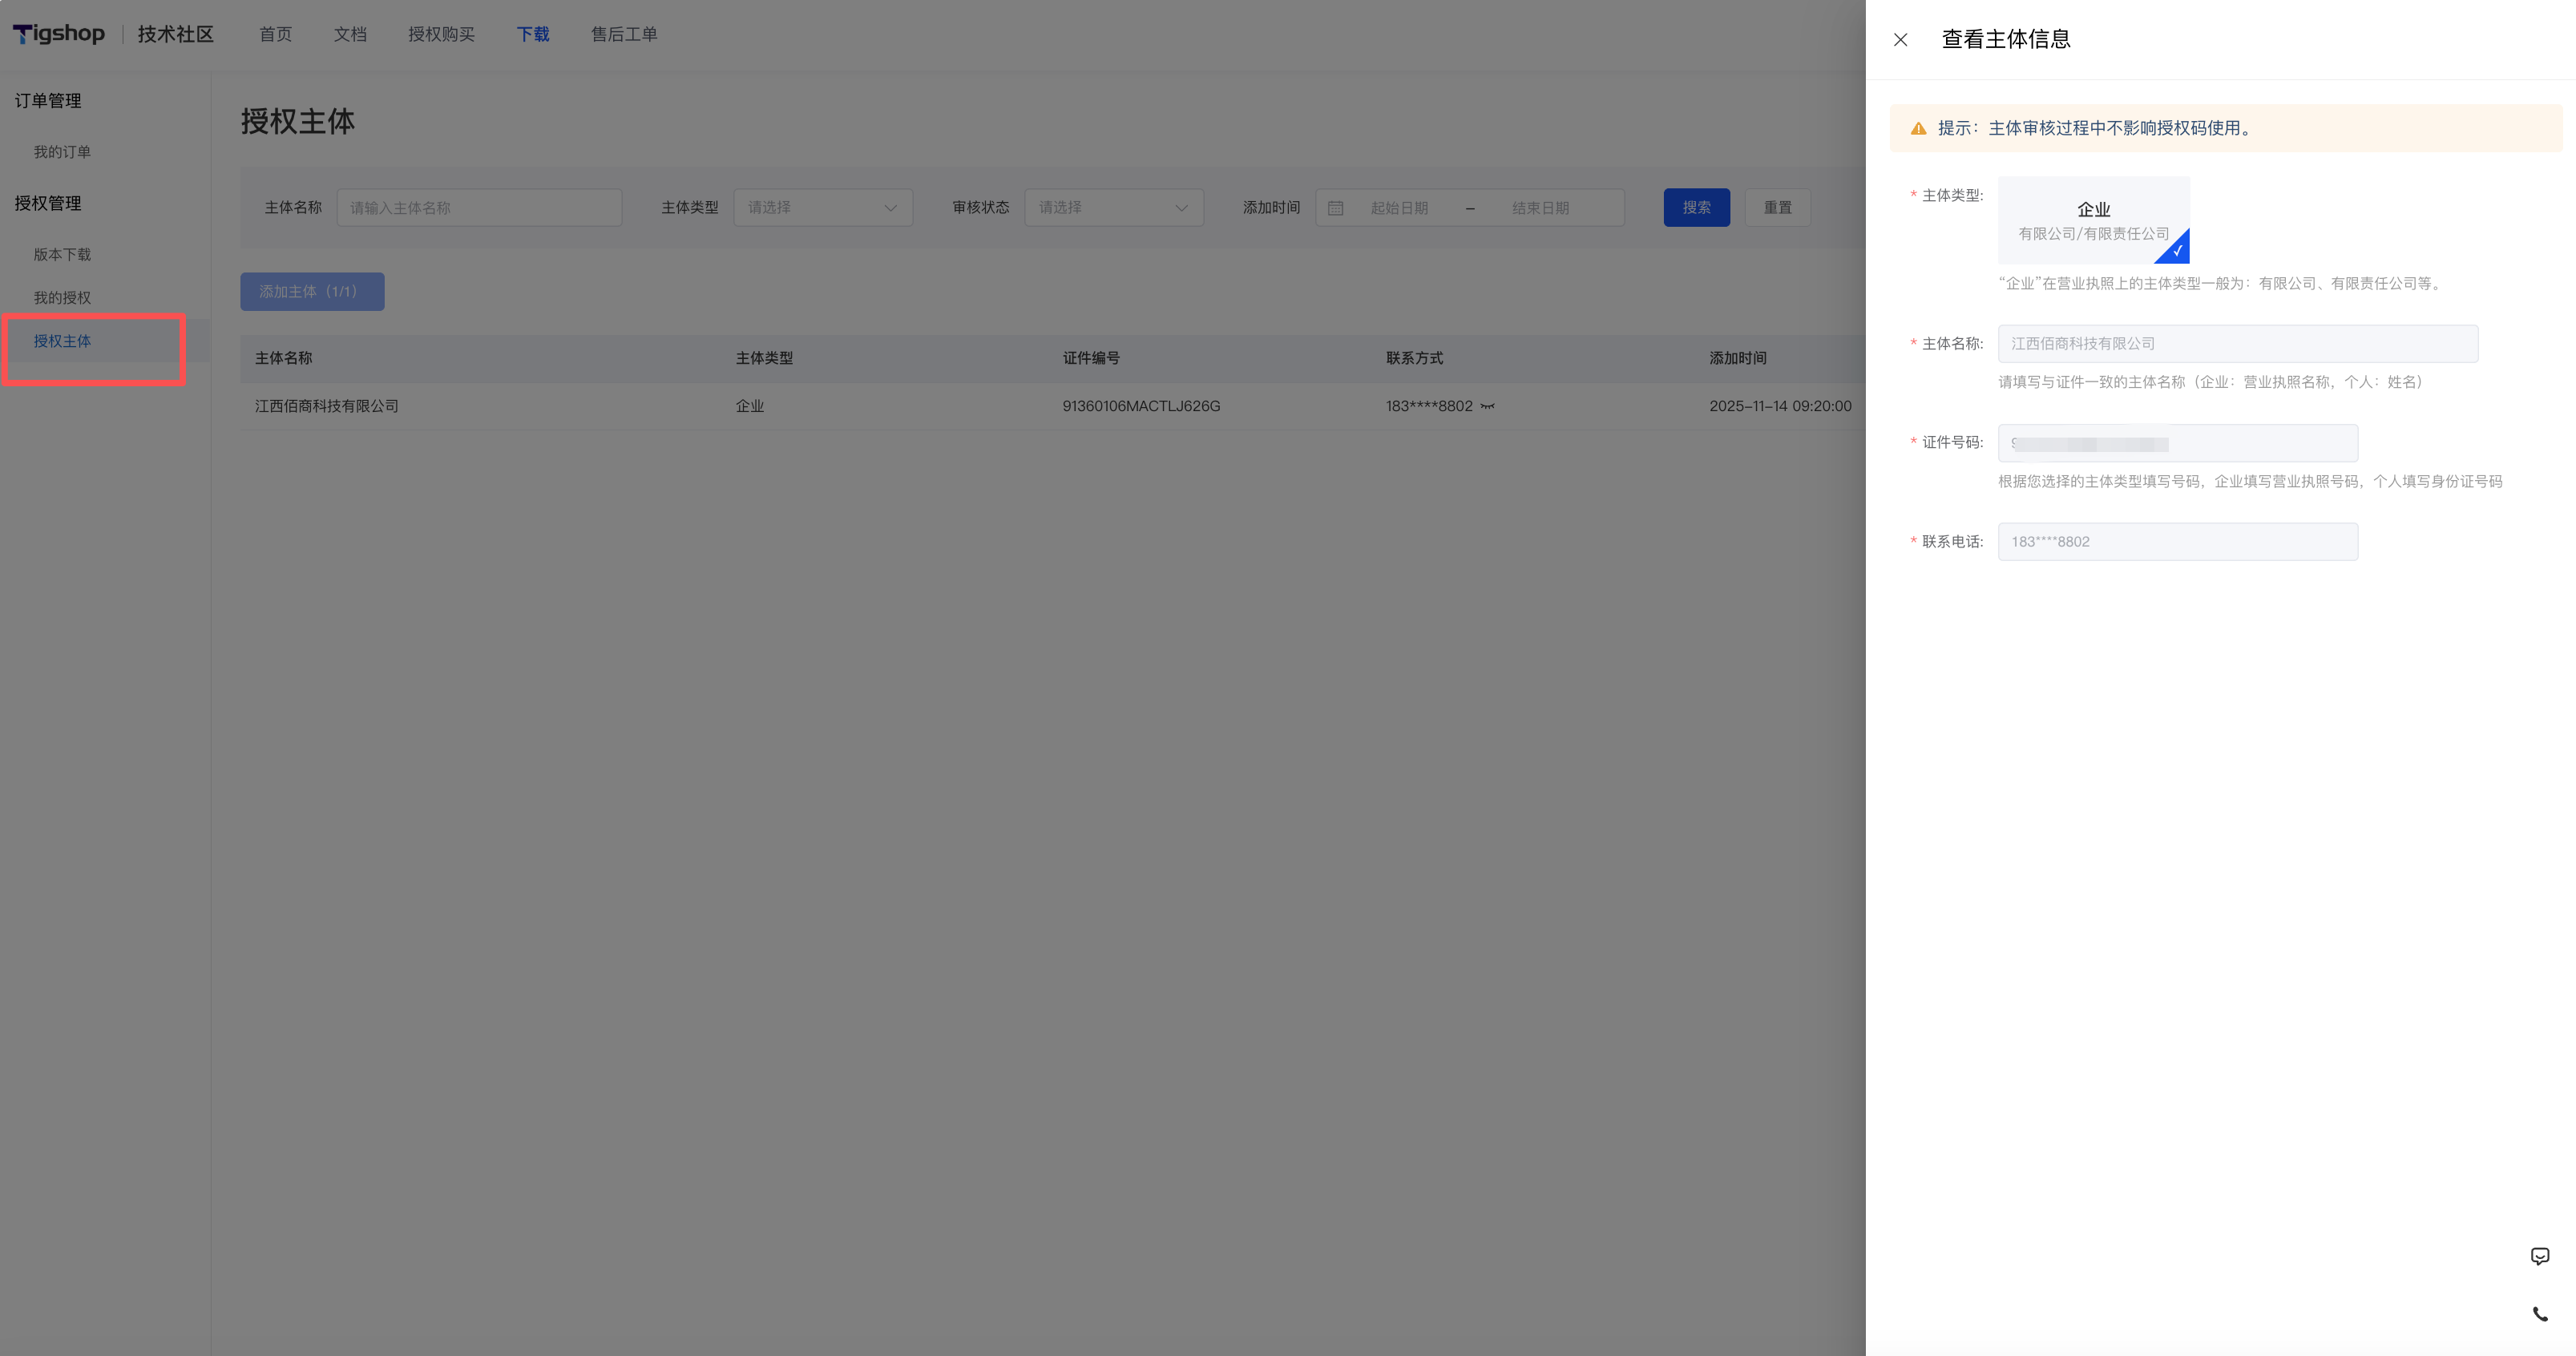Open the 授权购买 nav menu

[x=441, y=34]
